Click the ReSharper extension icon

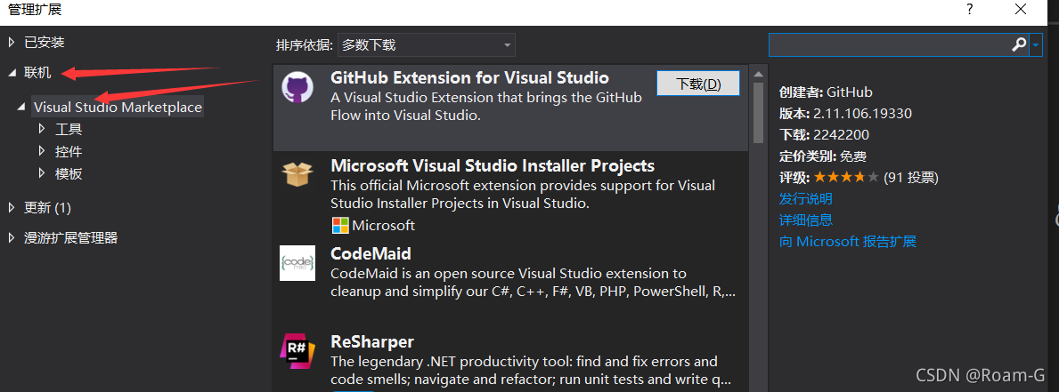[x=297, y=349]
